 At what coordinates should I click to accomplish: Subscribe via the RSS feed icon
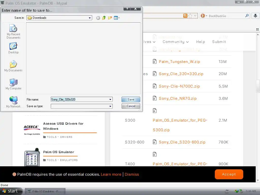tap(185, 16)
